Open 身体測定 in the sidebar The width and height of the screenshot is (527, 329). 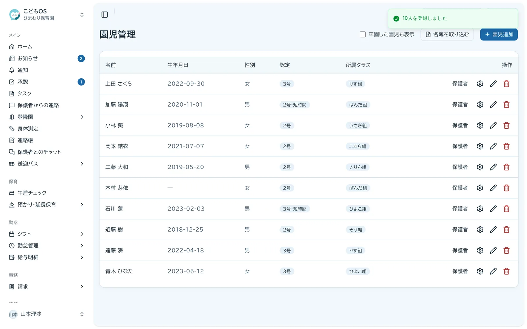(47, 129)
